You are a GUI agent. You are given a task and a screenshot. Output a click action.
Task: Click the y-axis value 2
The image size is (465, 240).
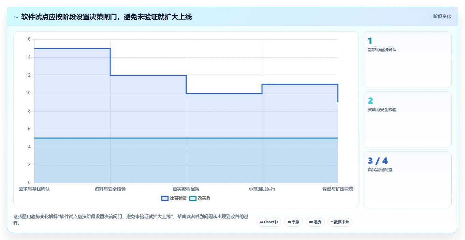point(29,165)
